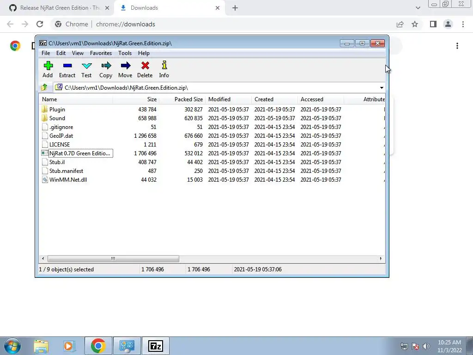Click the taskbar clock showing 10:25 AM
The image size is (473, 355).
coord(449,346)
